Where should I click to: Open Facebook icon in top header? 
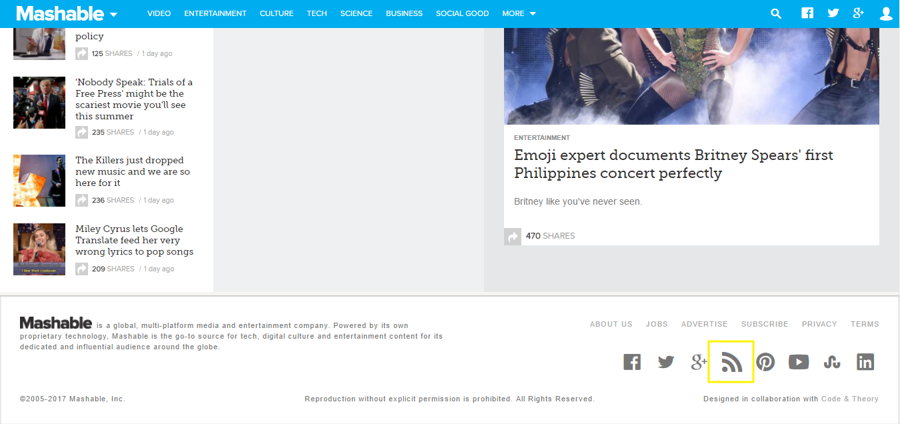(x=807, y=13)
